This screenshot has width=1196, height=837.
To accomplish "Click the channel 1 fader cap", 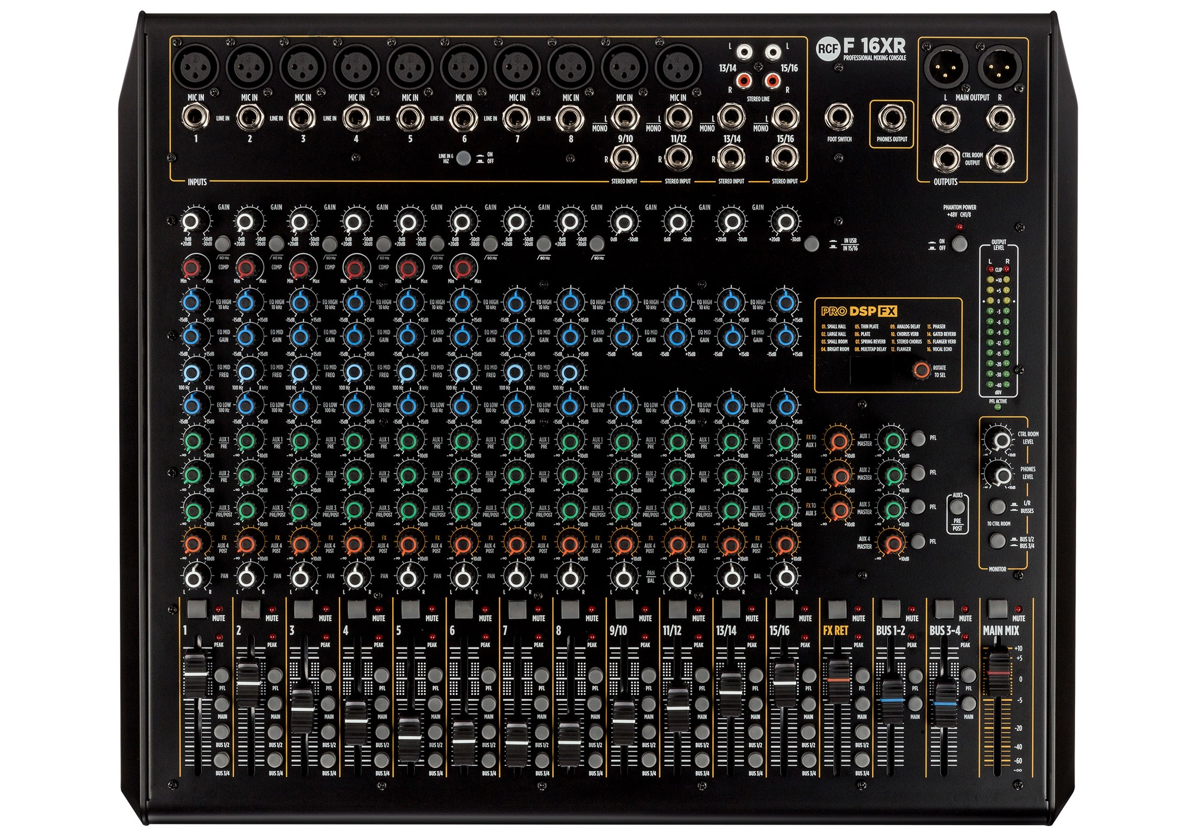I will pyautogui.click(x=195, y=674).
